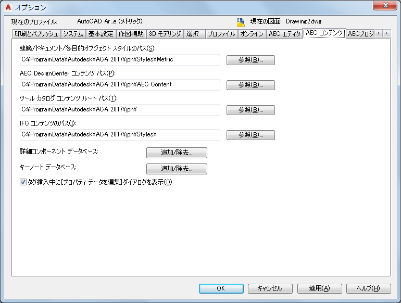401x303 pixels.
Task: Select the AEC コンテンツ tab
Action: tap(324, 33)
